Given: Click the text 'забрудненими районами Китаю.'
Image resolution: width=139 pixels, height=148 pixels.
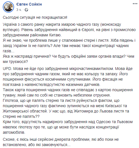Looking at the screenshot, I should 32,35.
